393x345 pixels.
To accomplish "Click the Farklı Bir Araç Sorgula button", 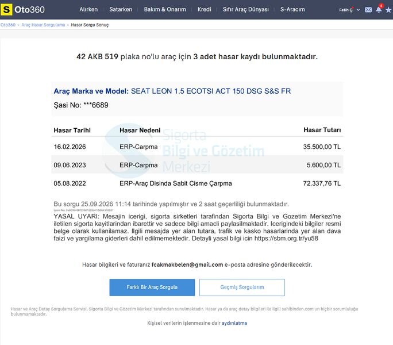I will [x=152, y=287].
